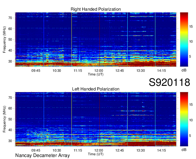
Task: Click the 50 MHz tick on Right Handed plot
Action: (x=10, y=39)
